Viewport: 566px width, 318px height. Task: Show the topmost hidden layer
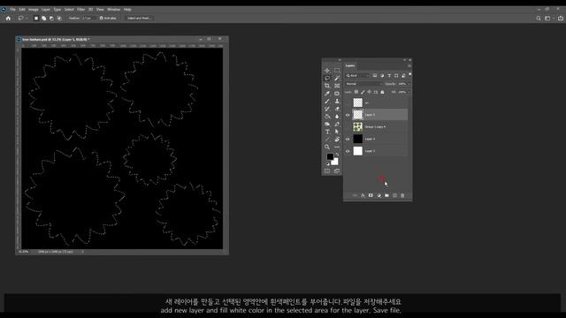348,102
